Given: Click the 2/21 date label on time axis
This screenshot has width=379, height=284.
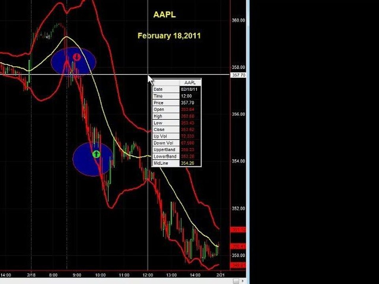Looking at the screenshot, I should tap(220, 275).
